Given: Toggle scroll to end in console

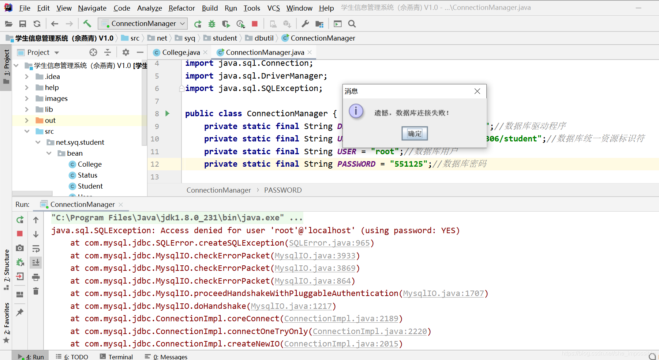Looking at the screenshot, I should (x=36, y=262).
